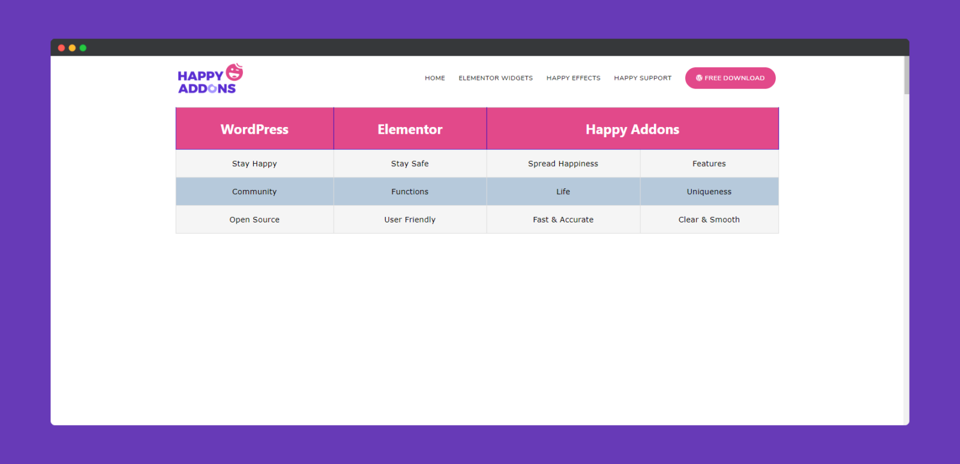Click the Stay Happy table cell
This screenshot has width=960, height=464.
pos(254,164)
